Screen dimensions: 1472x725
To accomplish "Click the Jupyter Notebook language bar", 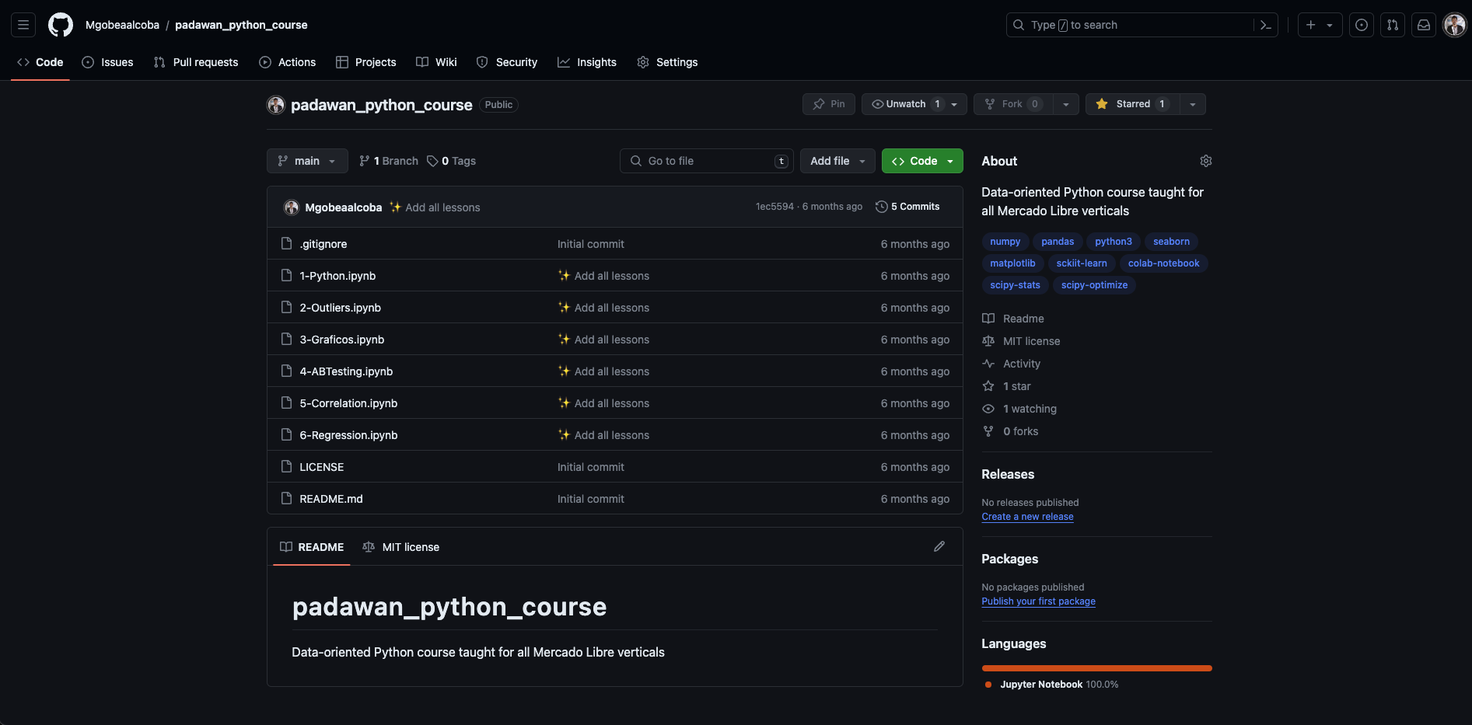I will pyautogui.click(x=1096, y=668).
